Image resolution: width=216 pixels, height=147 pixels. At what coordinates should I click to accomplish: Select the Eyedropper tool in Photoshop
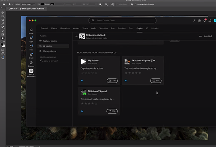3,24
